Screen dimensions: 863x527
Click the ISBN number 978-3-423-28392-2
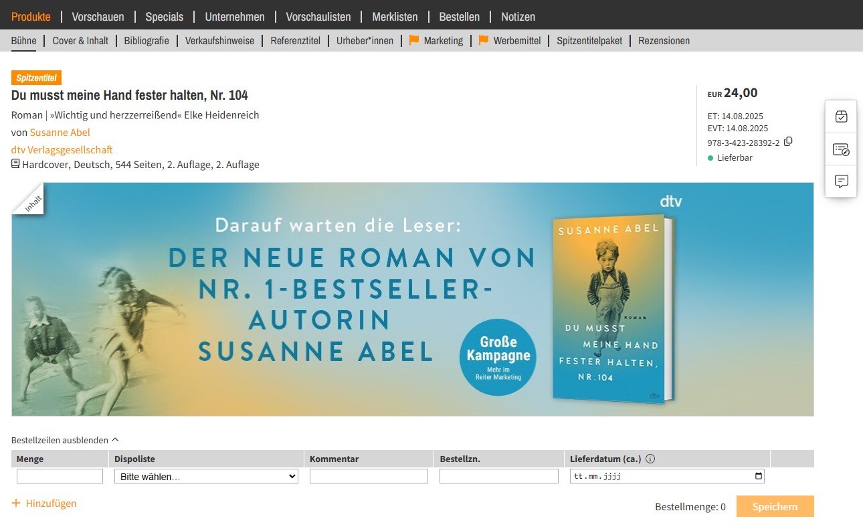(743, 143)
